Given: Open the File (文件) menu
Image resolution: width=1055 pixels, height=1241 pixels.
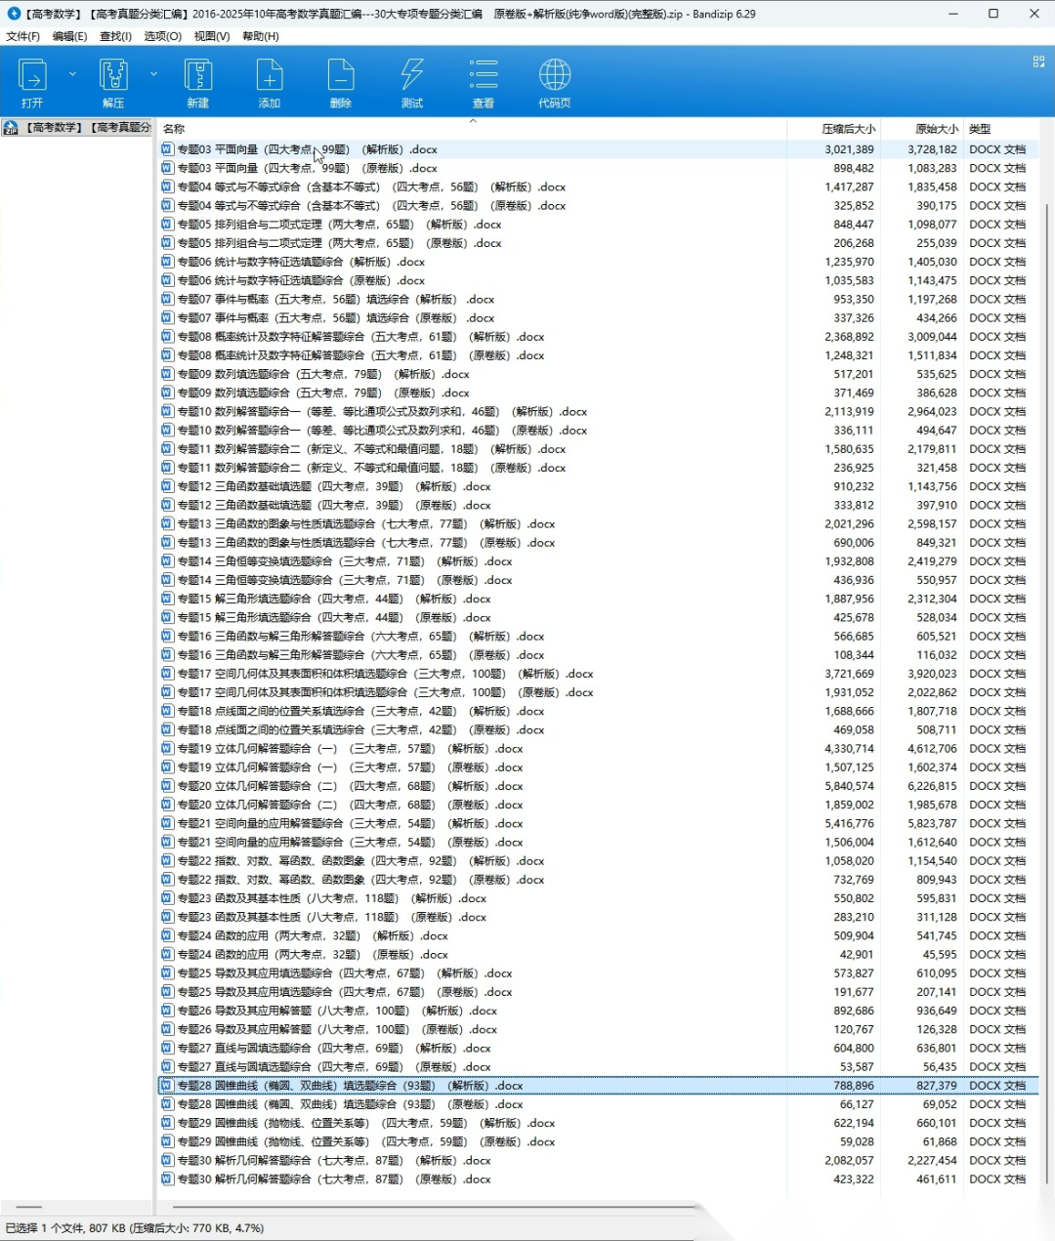Looking at the screenshot, I should tap(22, 36).
